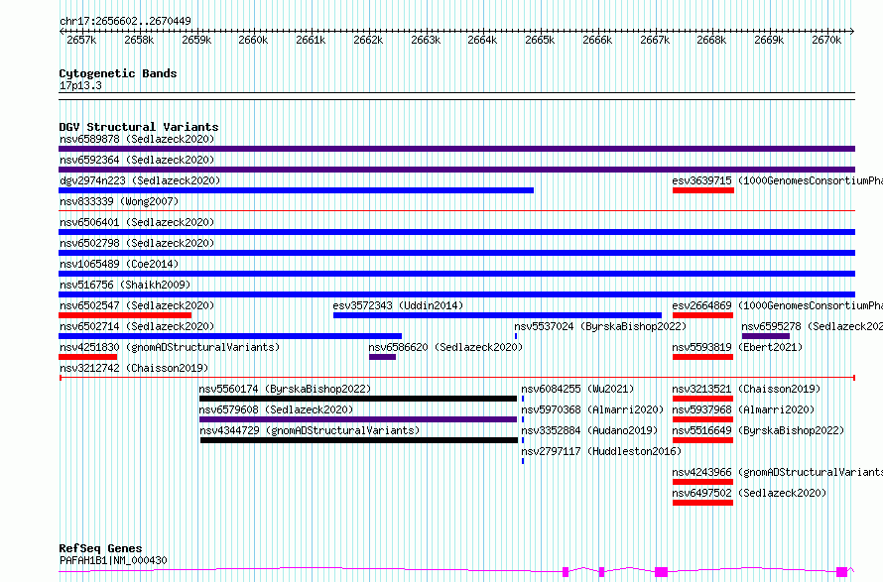
Task: Click nsv6502547 (Sedlazeck2020) label
Action: pos(137,305)
